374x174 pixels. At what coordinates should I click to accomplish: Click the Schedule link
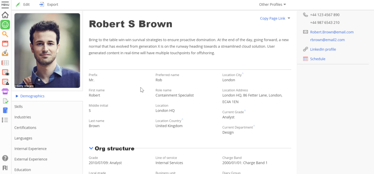318,59
